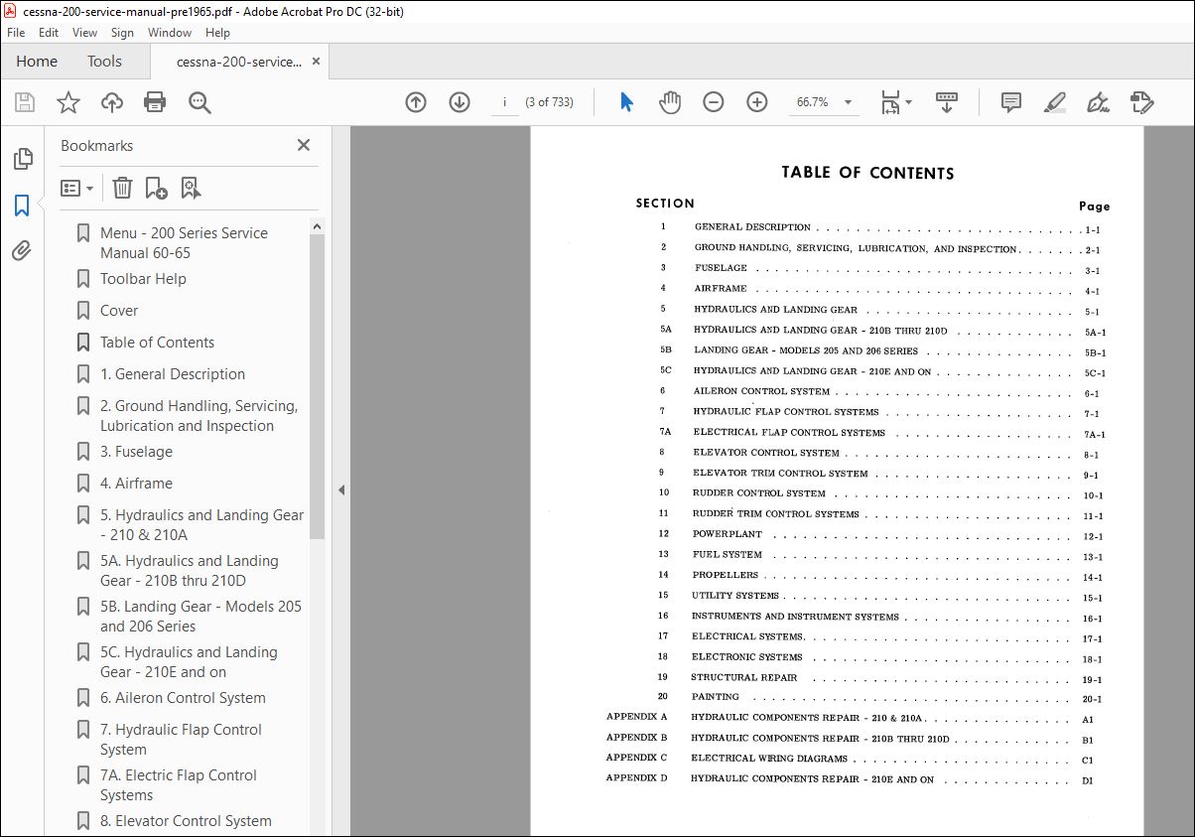
Task: Open the Edit menu
Action: 49,33
